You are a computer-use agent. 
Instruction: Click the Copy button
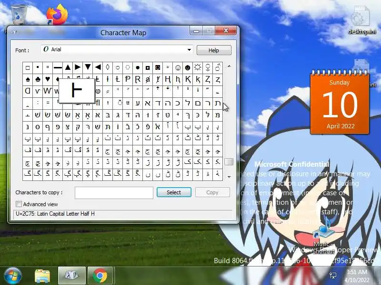[x=212, y=192]
